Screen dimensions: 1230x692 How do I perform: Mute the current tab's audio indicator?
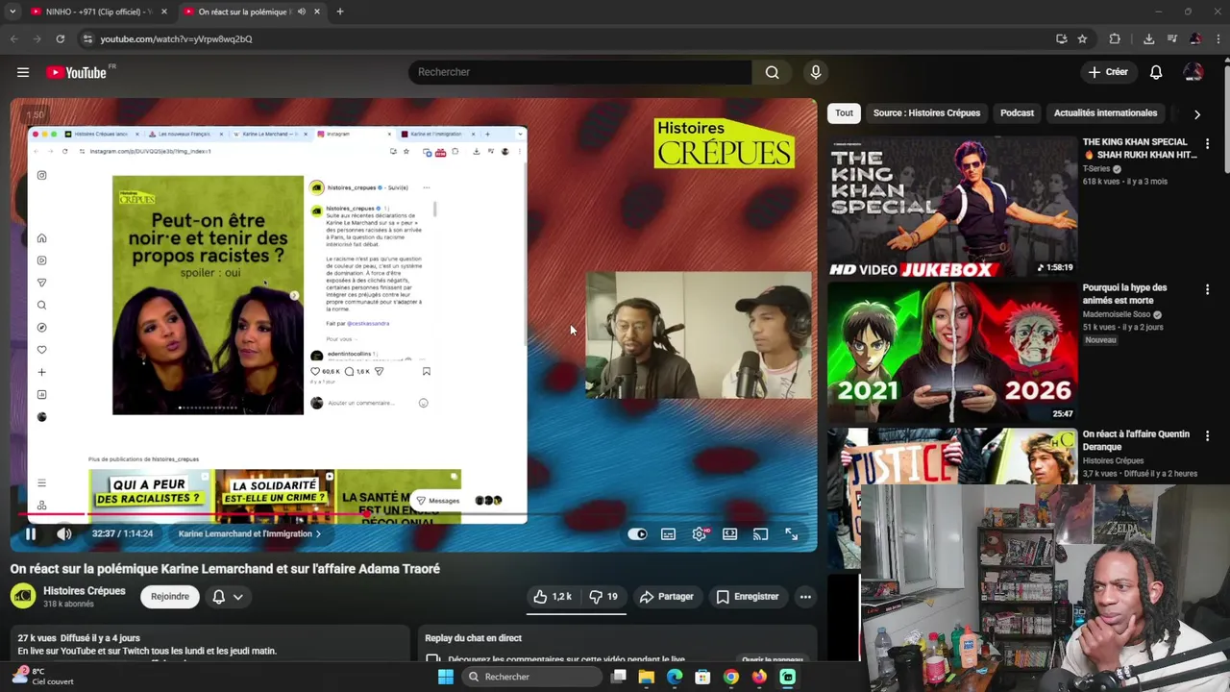(x=301, y=12)
